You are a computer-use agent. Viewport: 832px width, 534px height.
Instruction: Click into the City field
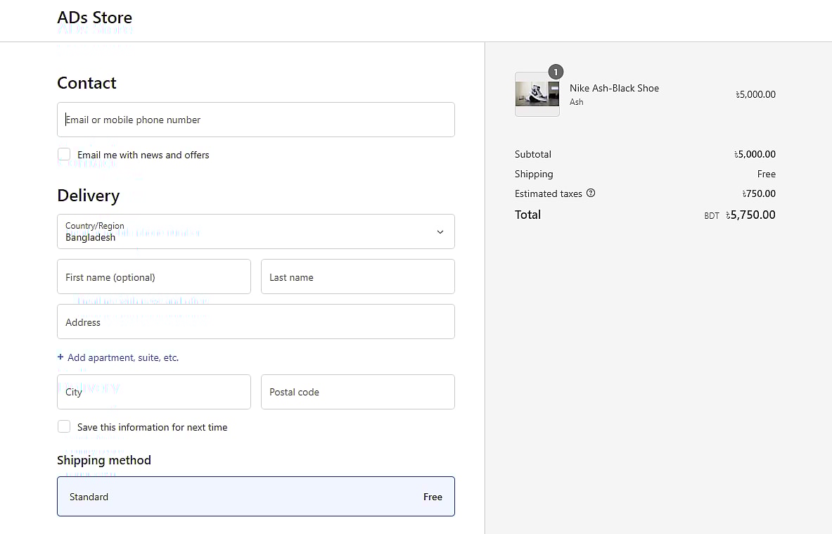pyautogui.click(x=153, y=392)
